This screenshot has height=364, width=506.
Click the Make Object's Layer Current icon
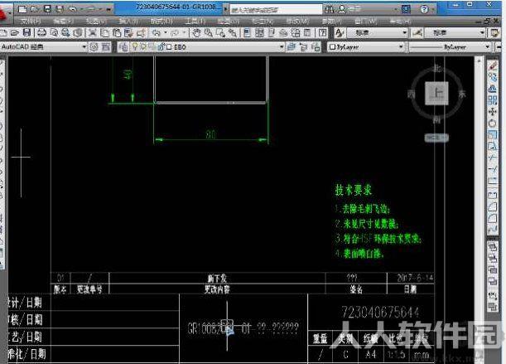tap(292, 46)
